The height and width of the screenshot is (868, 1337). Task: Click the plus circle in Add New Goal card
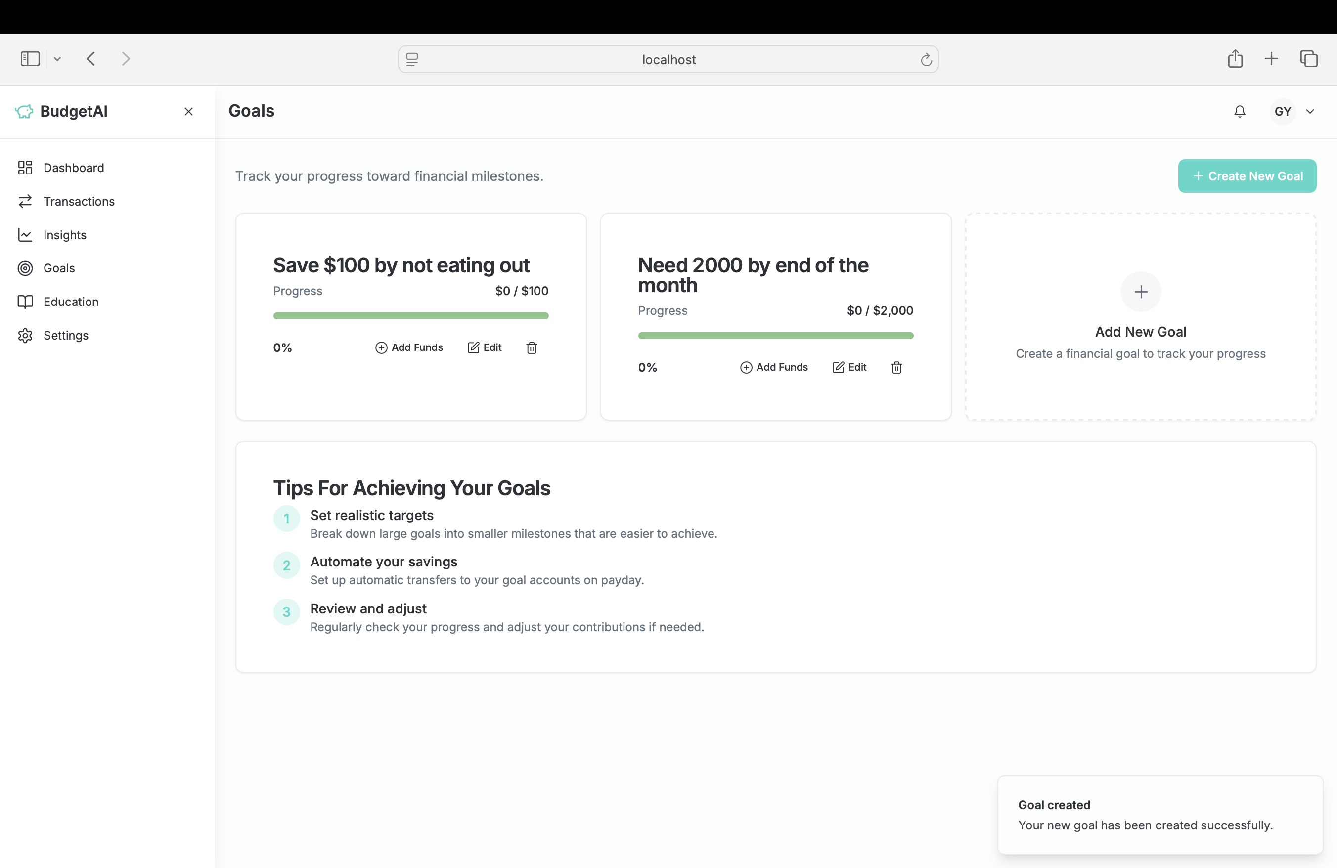[x=1140, y=292]
